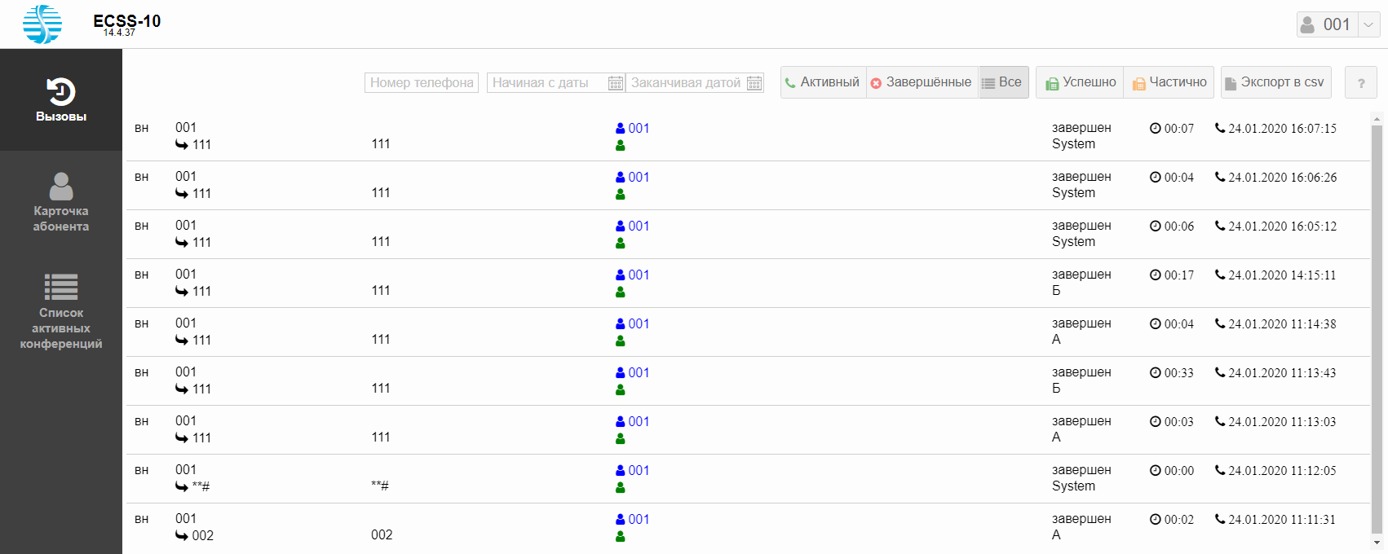1388x554 pixels.
Task: Open the 001 link in the 16:07:15 row
Action: pos(639,128)
